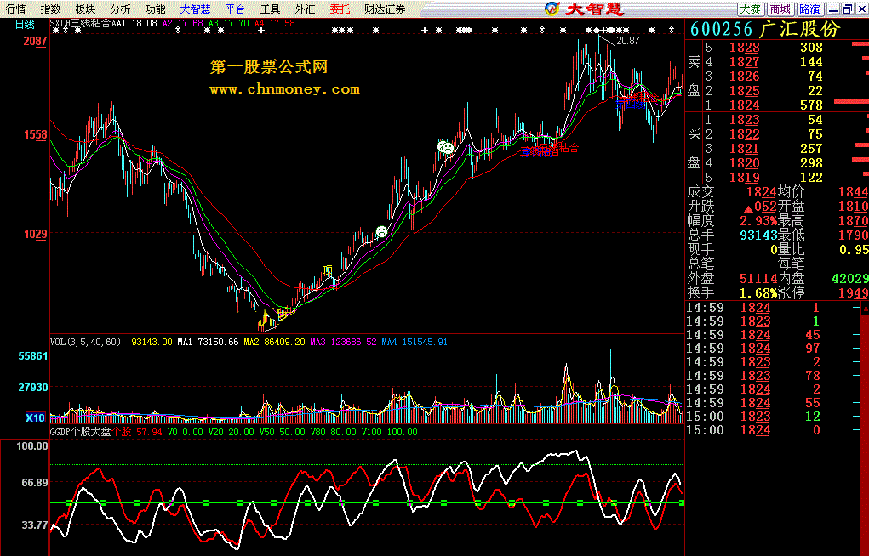Click the 66.89 oscillator axis label

pyautogui.click(x=35, y=482)
